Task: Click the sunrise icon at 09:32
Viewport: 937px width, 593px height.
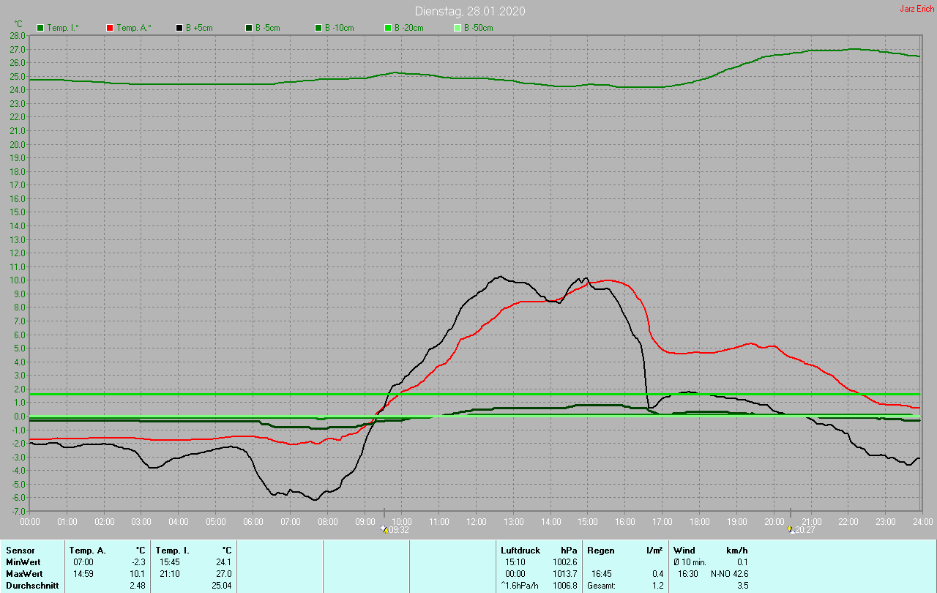Action: click(x=384, y=529)
